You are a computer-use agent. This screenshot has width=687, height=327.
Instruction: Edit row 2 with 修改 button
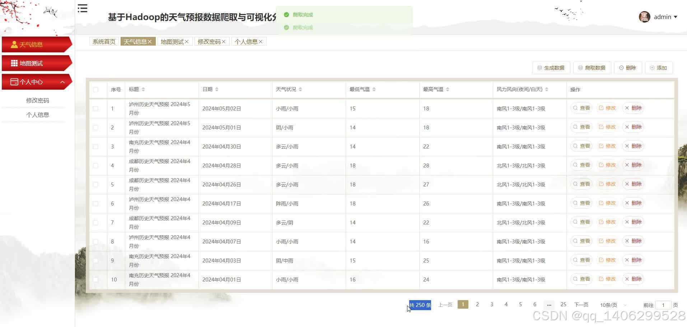coord(607,127)
